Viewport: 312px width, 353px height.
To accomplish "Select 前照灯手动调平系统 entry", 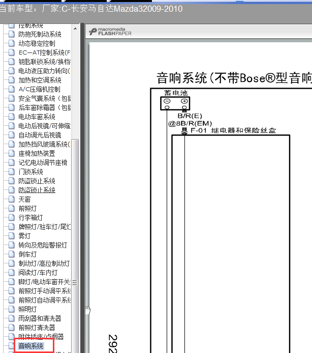I will [x=45, y=291].
